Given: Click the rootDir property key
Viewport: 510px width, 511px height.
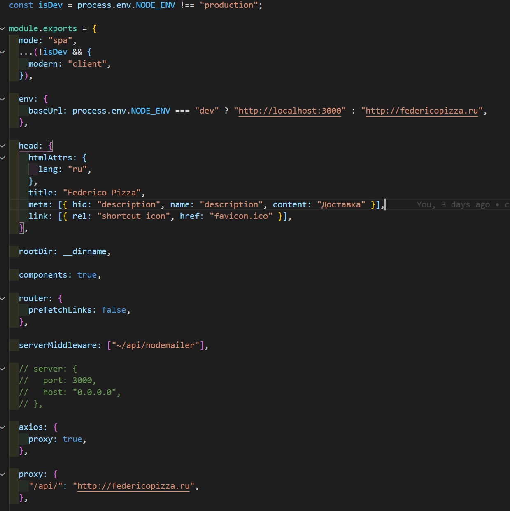Looking at the screenshot, I should [35, 251].
